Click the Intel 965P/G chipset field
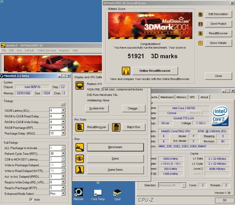The image size is (235, 205). 32,87
